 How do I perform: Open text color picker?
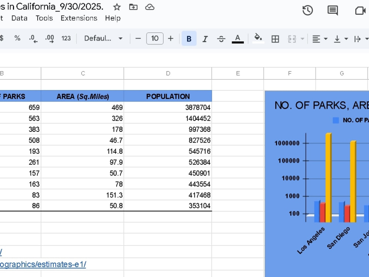[238, 39]
